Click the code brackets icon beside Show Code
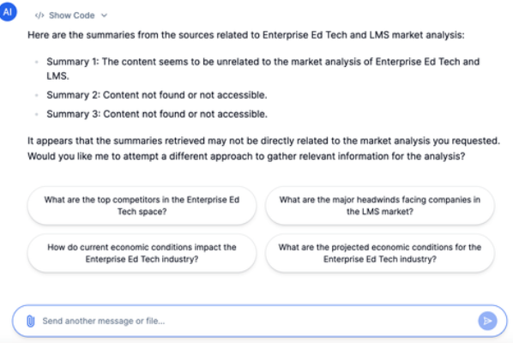Viewport: 513px width, 343px height. [x=39, y=15]
